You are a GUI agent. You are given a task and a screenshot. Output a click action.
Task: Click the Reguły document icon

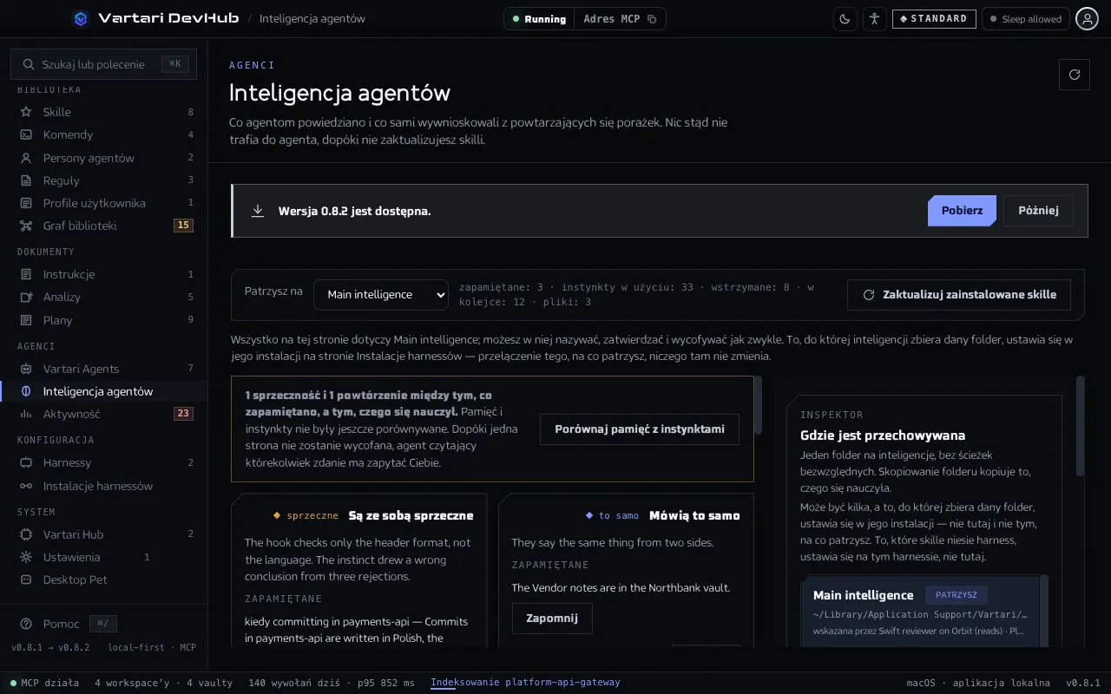click(x=26, y=180)
